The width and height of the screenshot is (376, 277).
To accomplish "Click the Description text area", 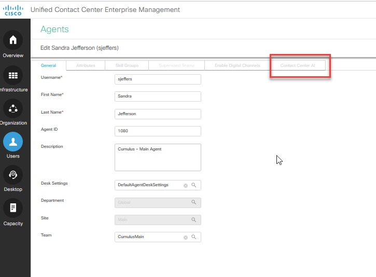I will click(158, 157).
